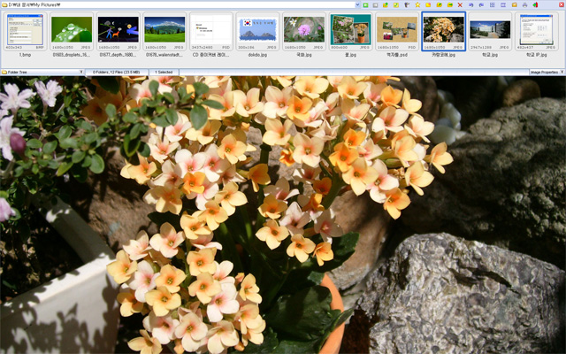The height and width of the screenshot is (354, 566).
Task: Click the "1 Selected" status text
Action: (164, 73)
